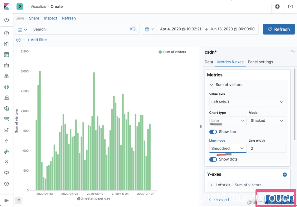Open Uptime icon in sidebar

6,130
